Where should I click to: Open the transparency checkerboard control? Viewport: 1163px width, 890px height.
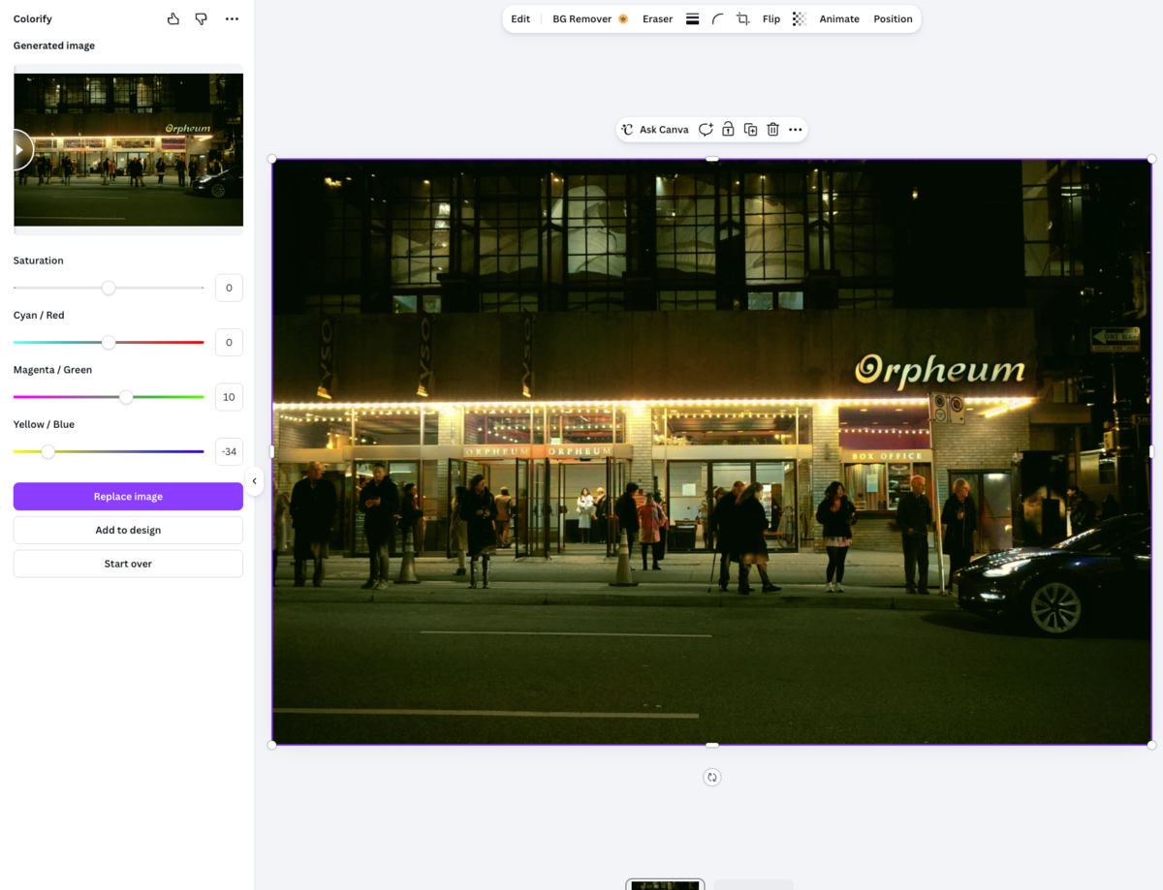pos(800,19)
